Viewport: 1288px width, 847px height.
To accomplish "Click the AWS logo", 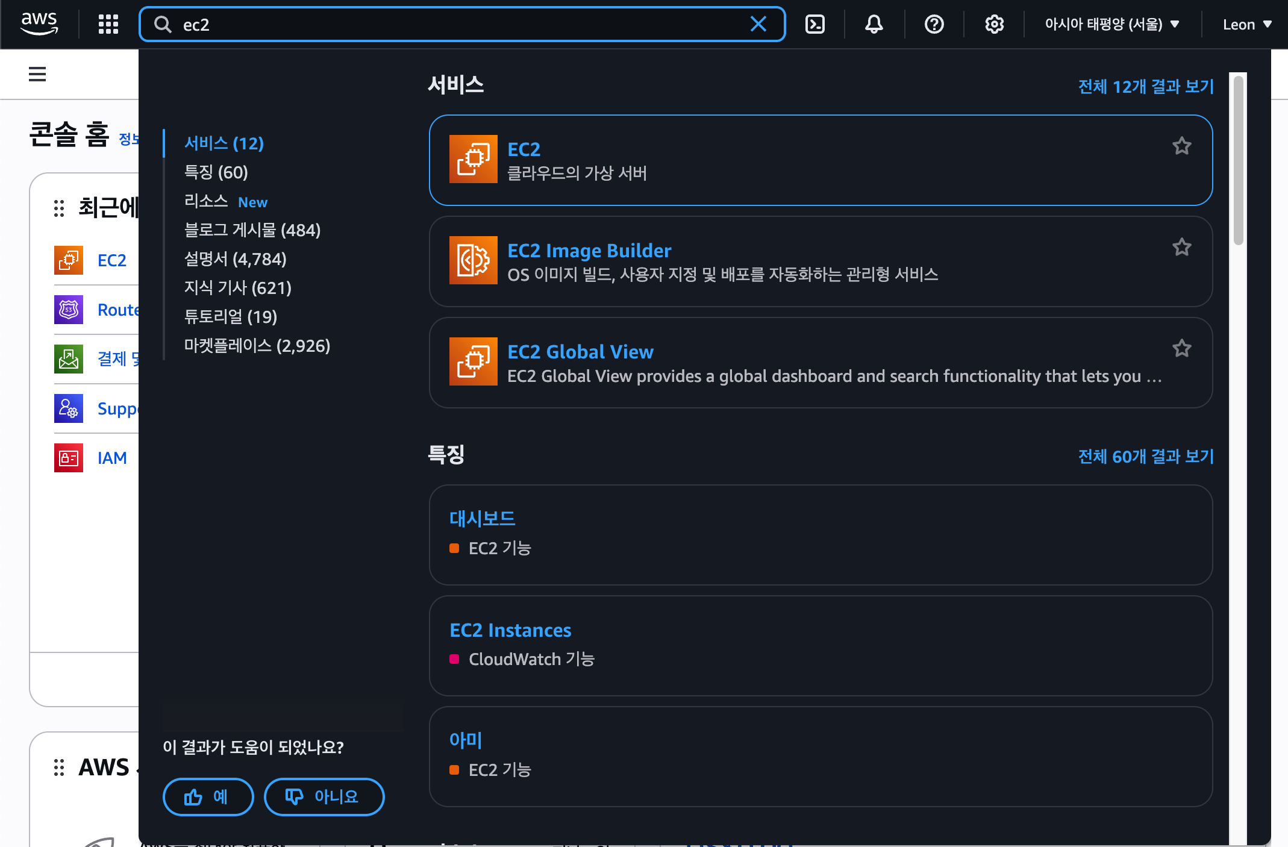I will coord(40,23).
